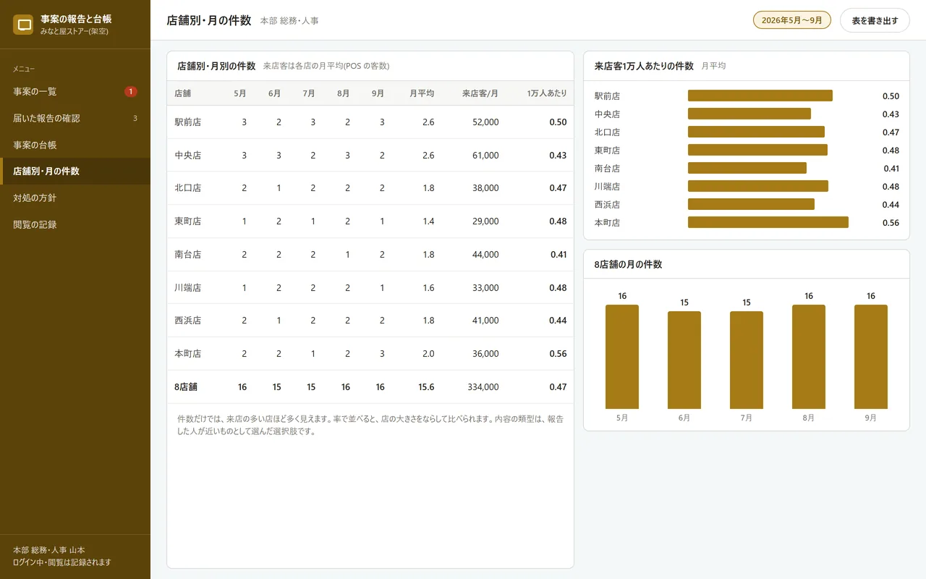This screenshot has height=579, width=926.
Task: Select 事案の台帳 from the sidebar menu
Action: pos(75,145)
